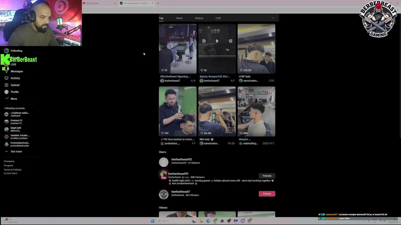Open LOW fade video thumbnail
This screenshot has width=401, height=225.
click(x=256, y=49)
